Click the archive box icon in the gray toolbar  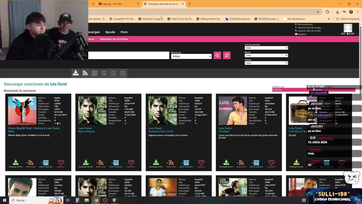94,73
